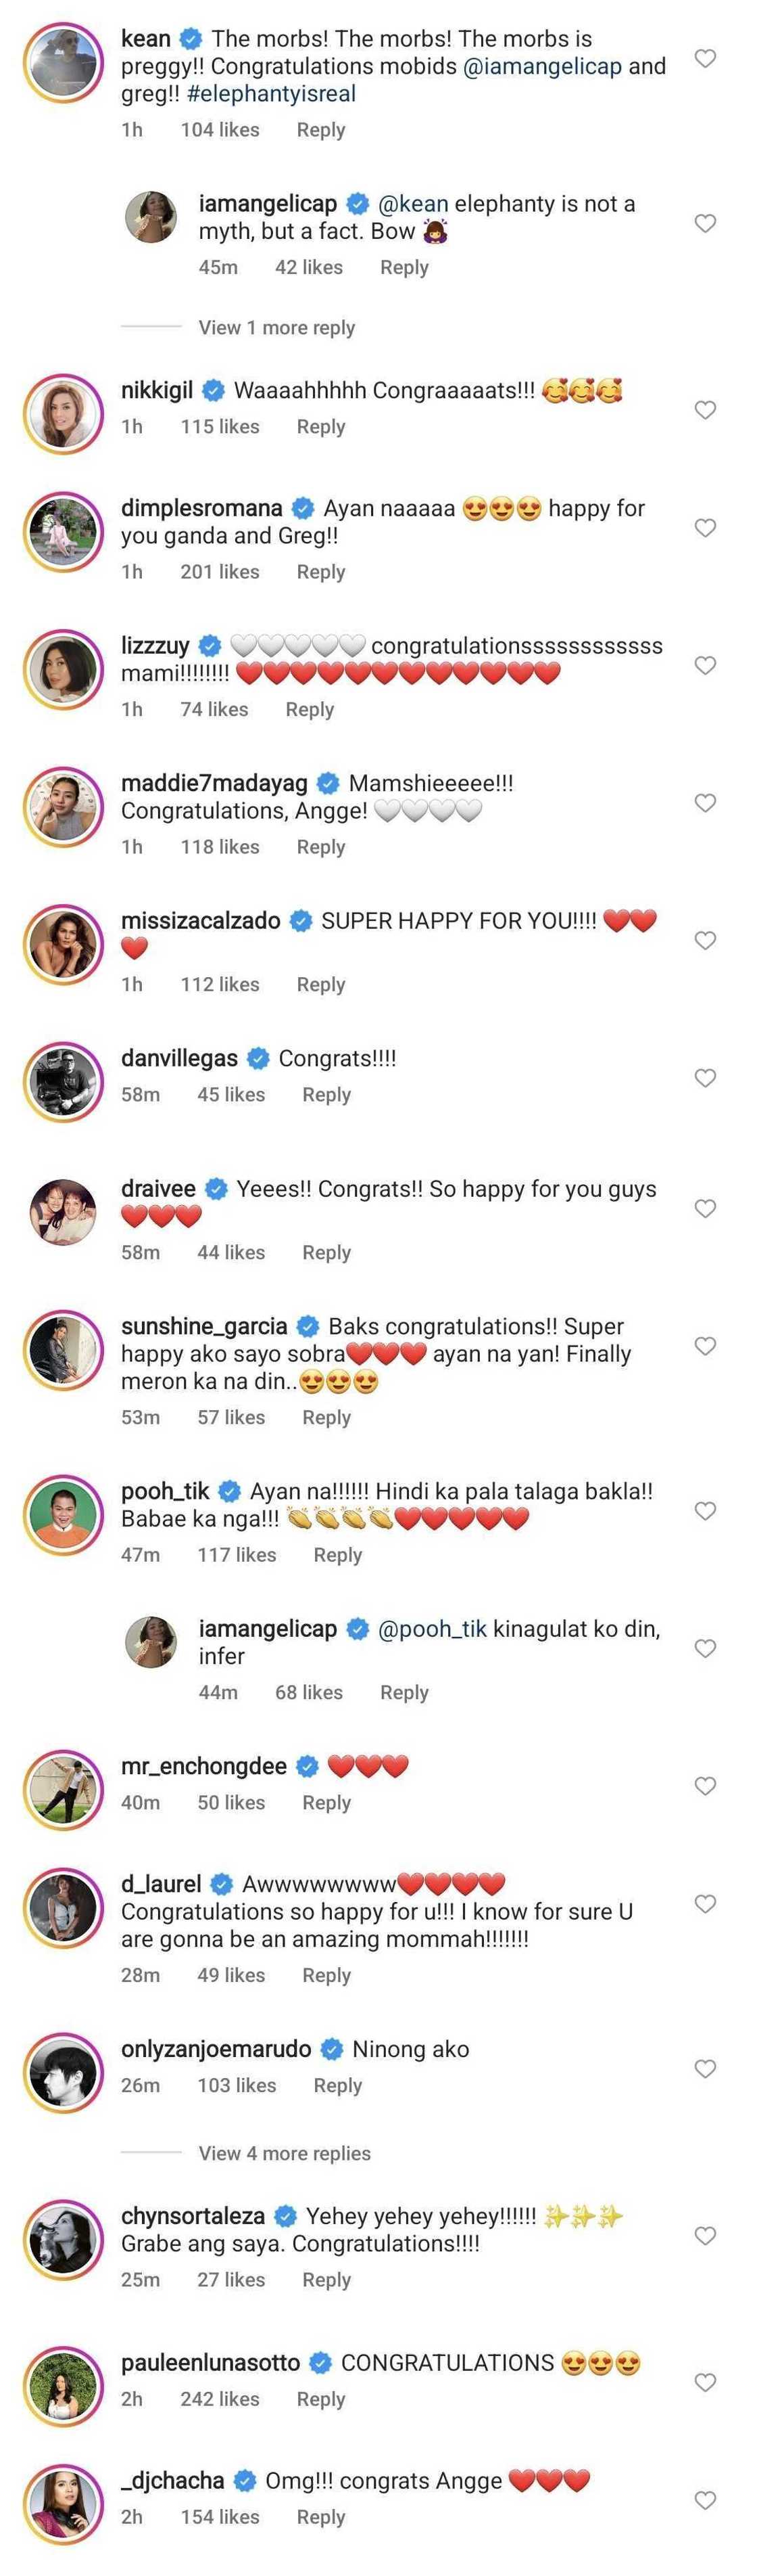Heart the comment by missizacalzado

click(705, 940)
